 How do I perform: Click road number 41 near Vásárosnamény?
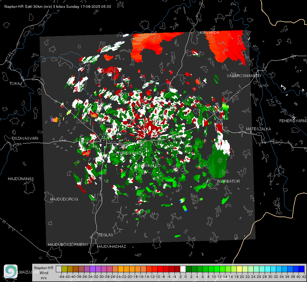[238, 91]
